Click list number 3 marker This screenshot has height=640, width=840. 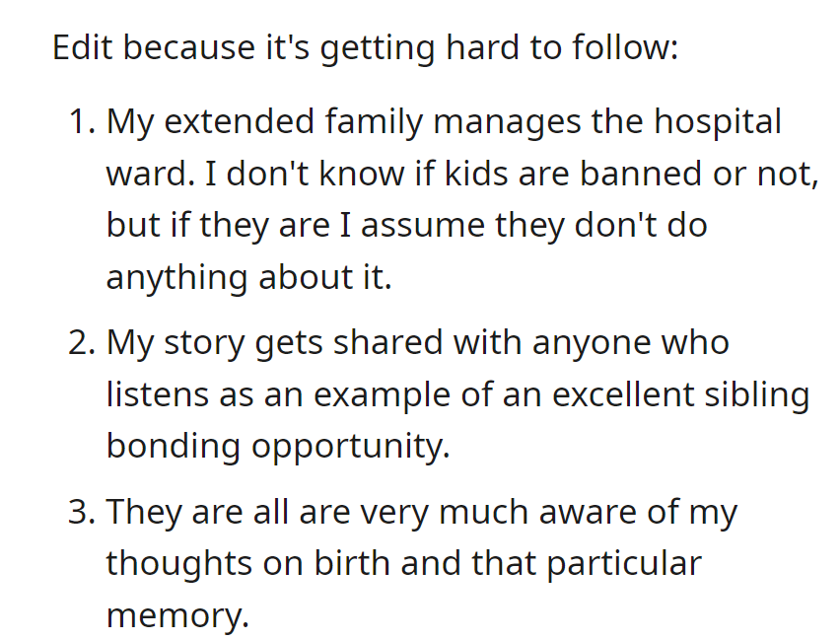pos(83,512)
